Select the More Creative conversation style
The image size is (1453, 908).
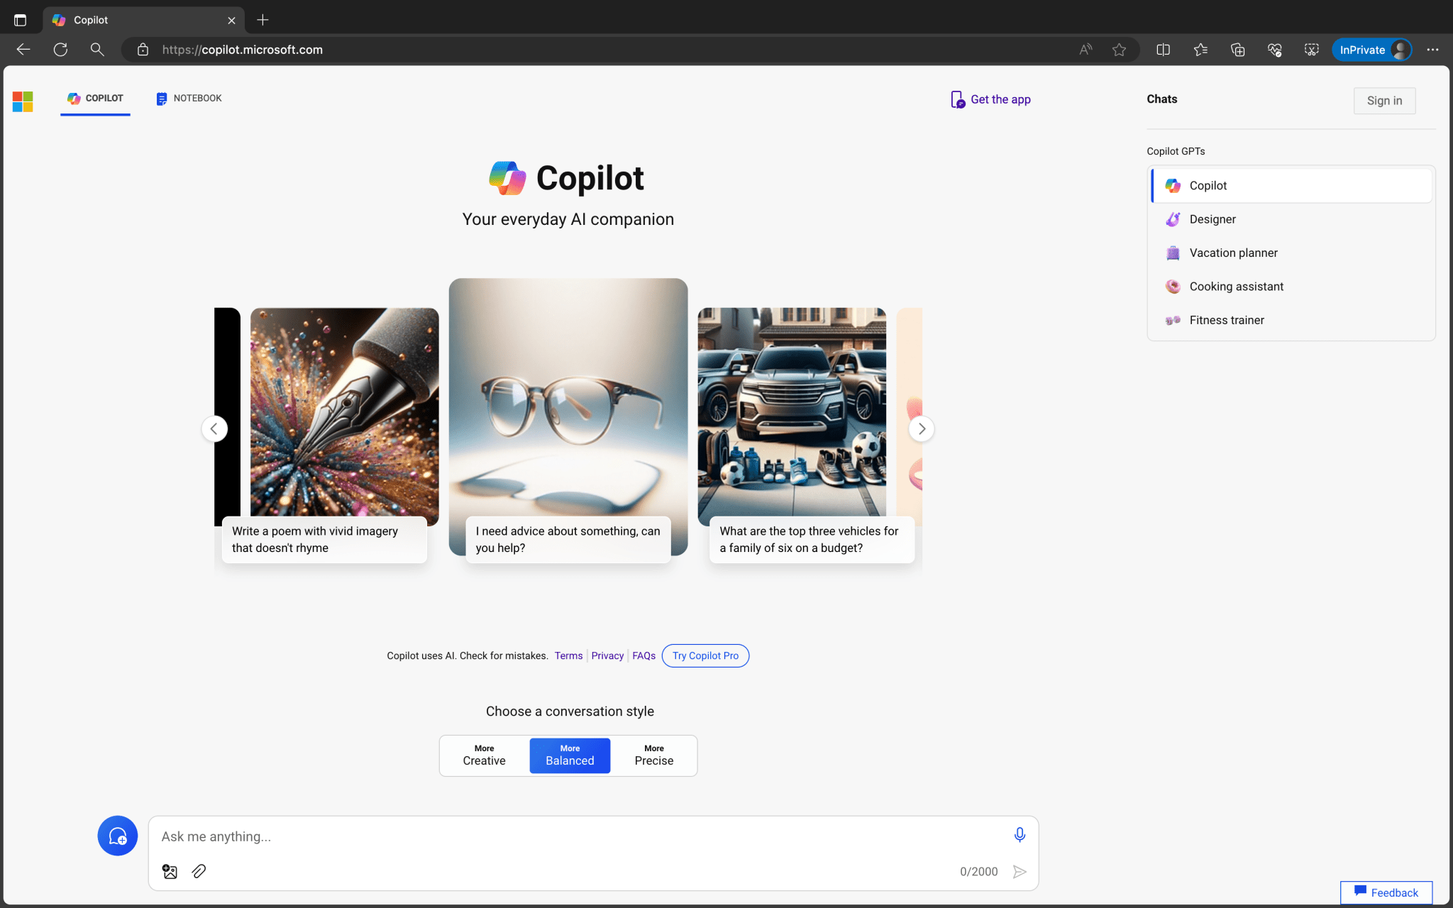[x=483, y=755]
